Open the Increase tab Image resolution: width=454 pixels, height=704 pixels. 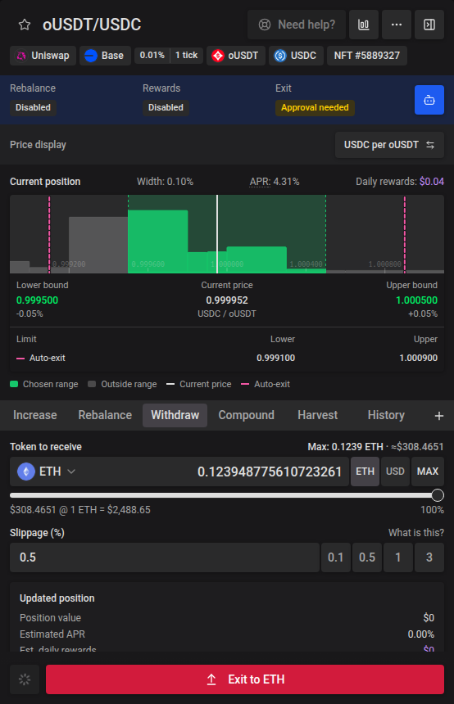pyautogui.click(x=35, y=415)
